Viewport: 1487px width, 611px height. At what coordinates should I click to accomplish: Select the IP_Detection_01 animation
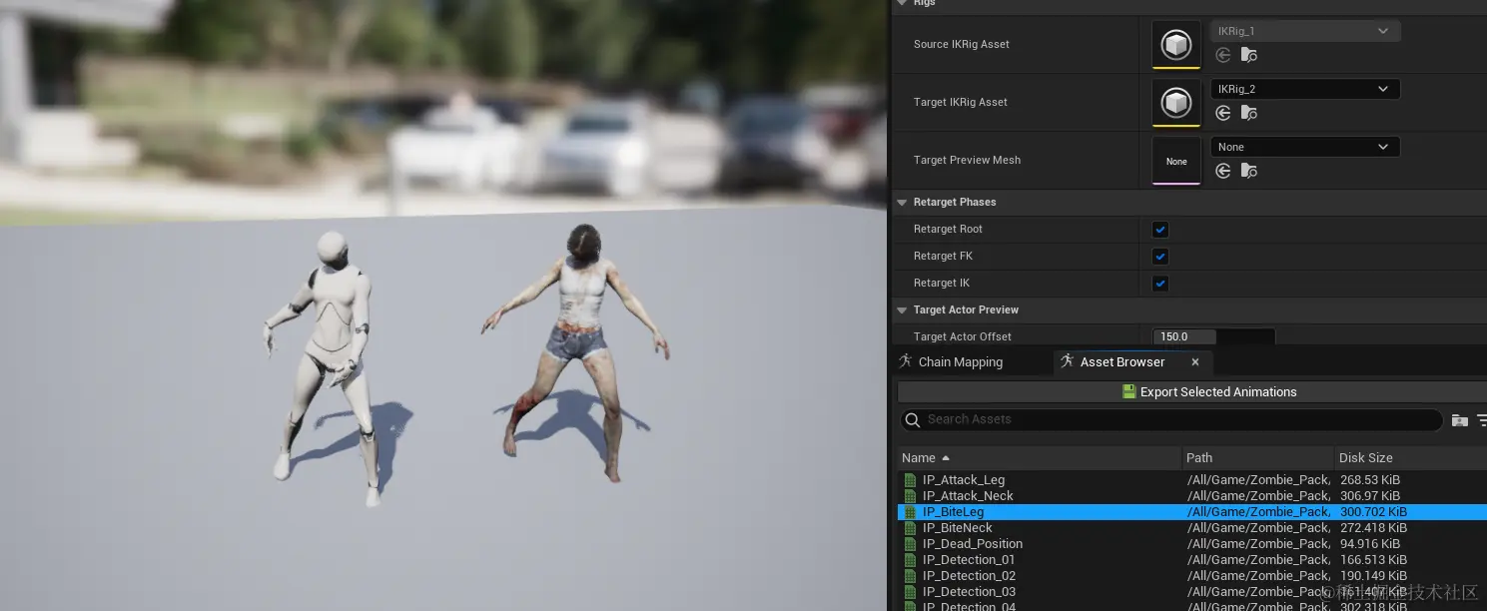tap(969, 560)
